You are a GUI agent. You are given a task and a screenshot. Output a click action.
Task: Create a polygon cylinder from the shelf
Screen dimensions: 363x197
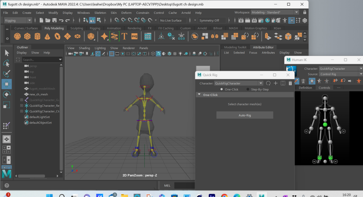[37, 36]
